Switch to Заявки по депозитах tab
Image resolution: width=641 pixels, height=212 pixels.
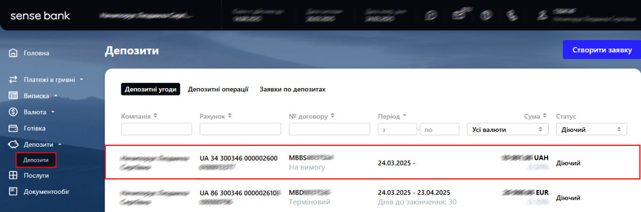(x=293, y=89)
